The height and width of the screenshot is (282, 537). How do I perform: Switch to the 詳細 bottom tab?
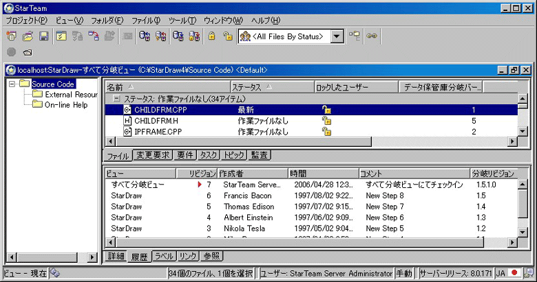pos(116,256)
